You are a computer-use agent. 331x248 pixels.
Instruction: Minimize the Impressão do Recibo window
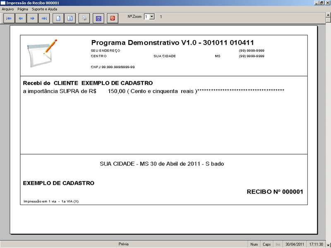pos(316,3)
